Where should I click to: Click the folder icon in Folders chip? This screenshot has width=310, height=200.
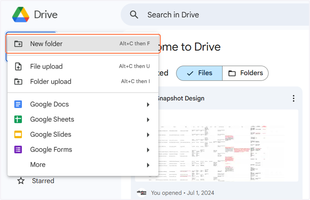tap(232, 73)
